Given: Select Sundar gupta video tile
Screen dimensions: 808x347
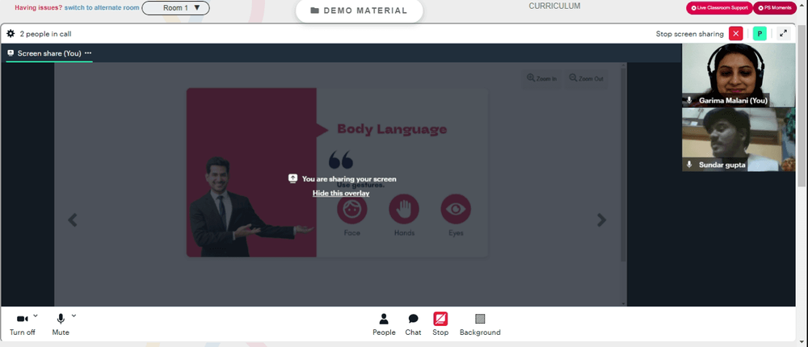Looking at the screenshot, I should point(739,139).
